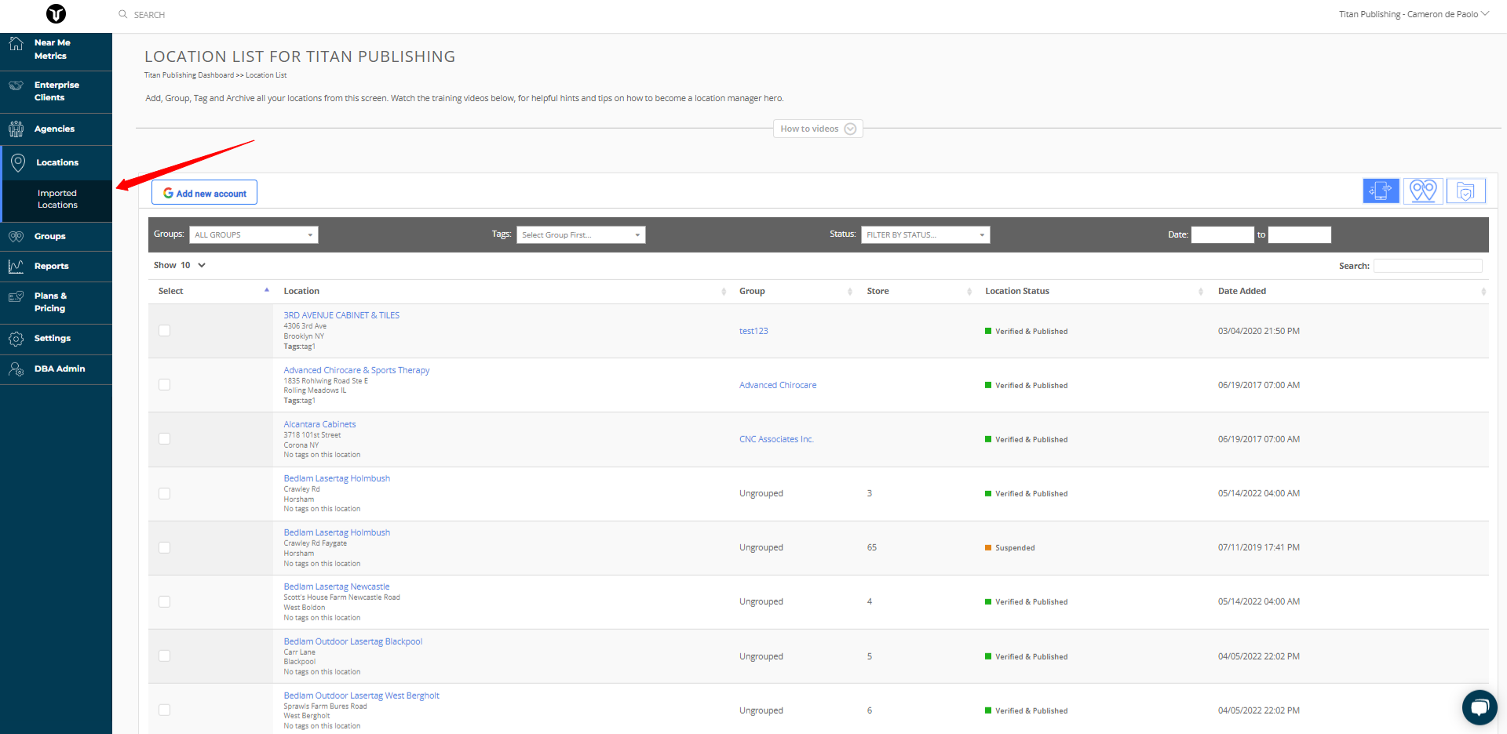Click the Locations map pin icon
Screen dimensions: 1507x734
tap(18, 162)
